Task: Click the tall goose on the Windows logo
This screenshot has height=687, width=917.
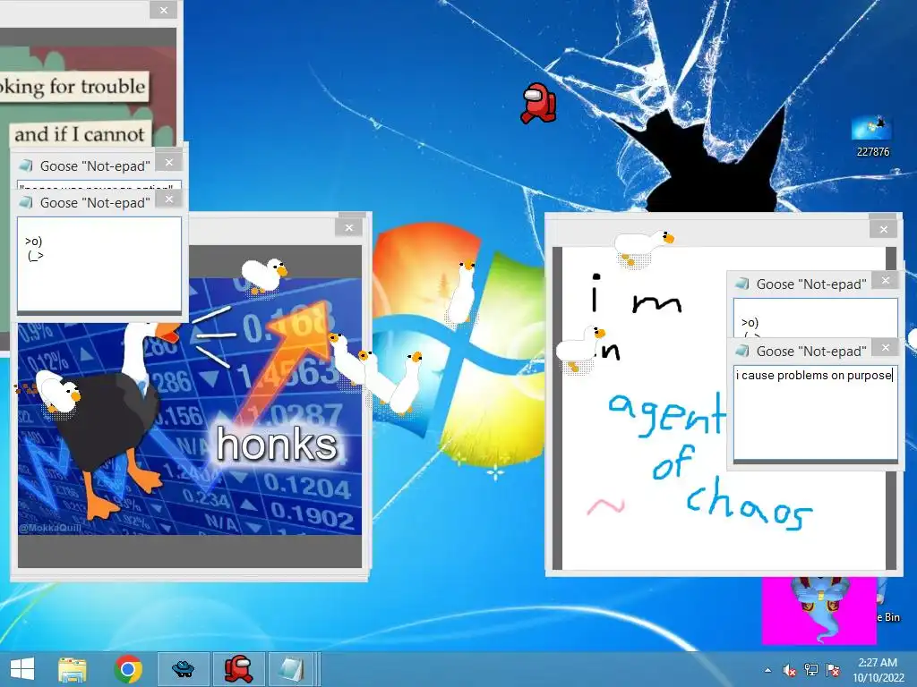Action: pyautogui.click(x=462, y=293)
